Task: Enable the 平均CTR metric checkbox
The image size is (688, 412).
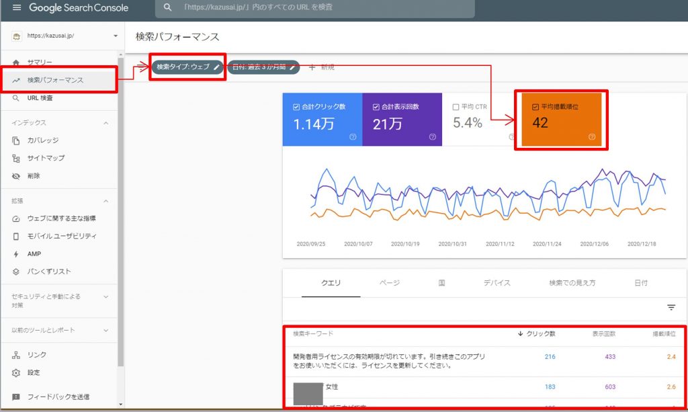Action: [455, 107]
